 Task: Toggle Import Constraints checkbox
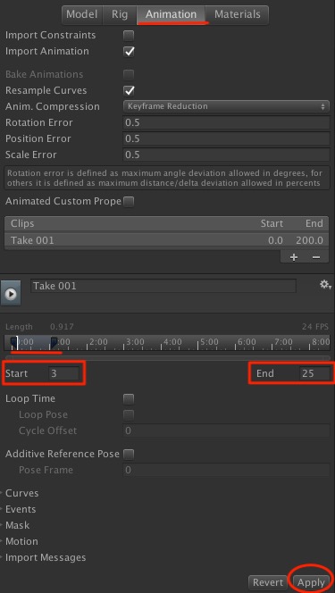click(129, 36)
